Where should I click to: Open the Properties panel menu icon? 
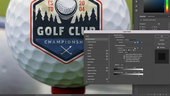point(169,16)
